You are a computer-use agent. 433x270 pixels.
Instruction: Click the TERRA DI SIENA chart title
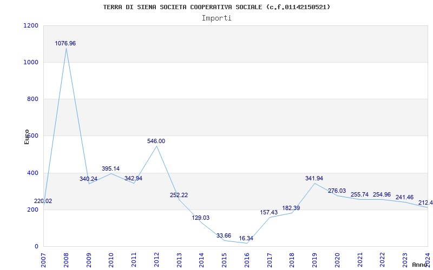(x=216, y=7)
